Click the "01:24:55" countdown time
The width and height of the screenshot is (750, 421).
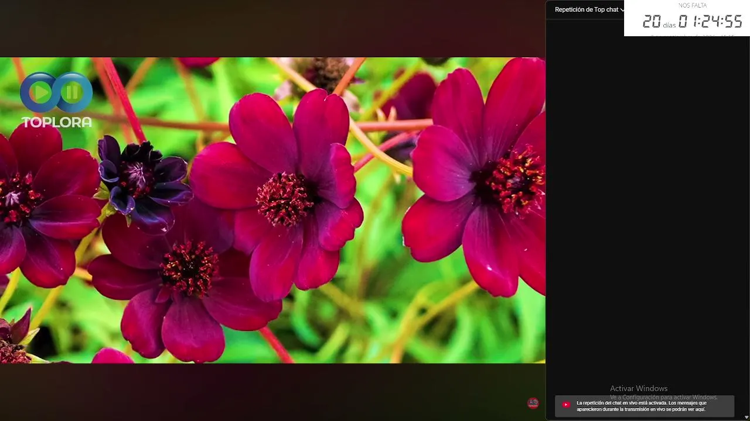(710, 22)
